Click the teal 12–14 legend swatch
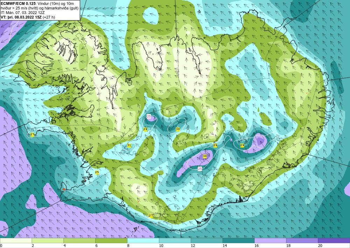 pos(207,241)
